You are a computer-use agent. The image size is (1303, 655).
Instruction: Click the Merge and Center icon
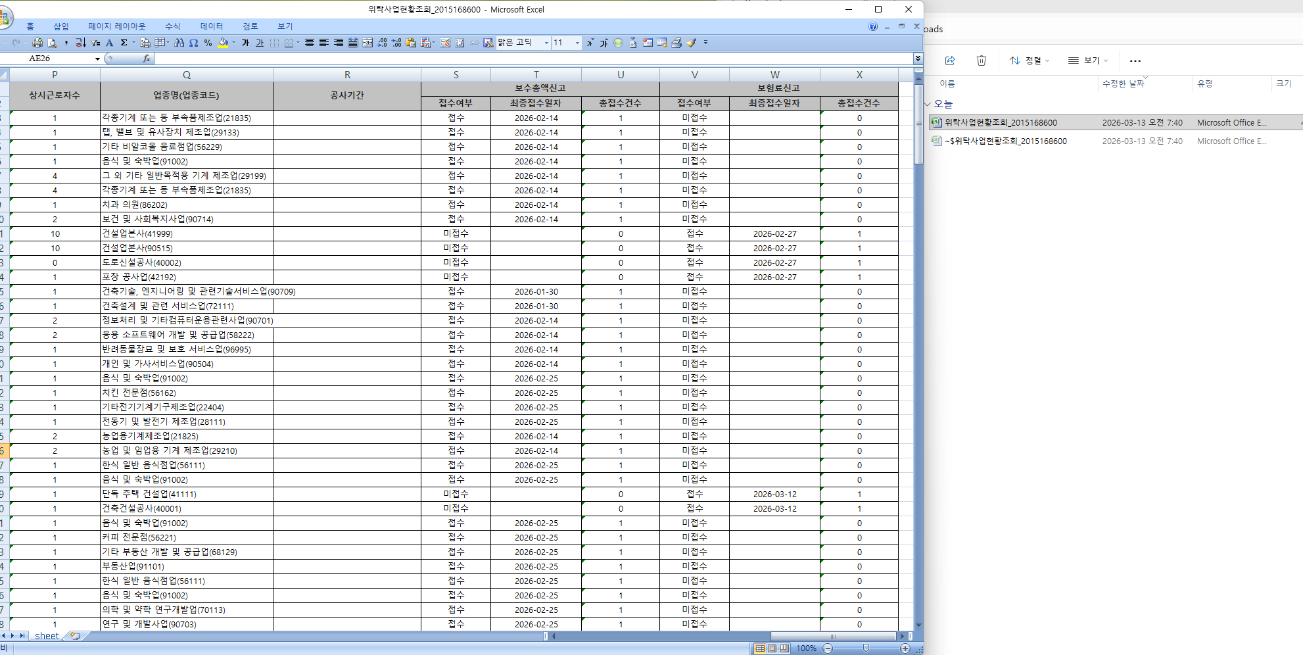[x=367, y=43]
